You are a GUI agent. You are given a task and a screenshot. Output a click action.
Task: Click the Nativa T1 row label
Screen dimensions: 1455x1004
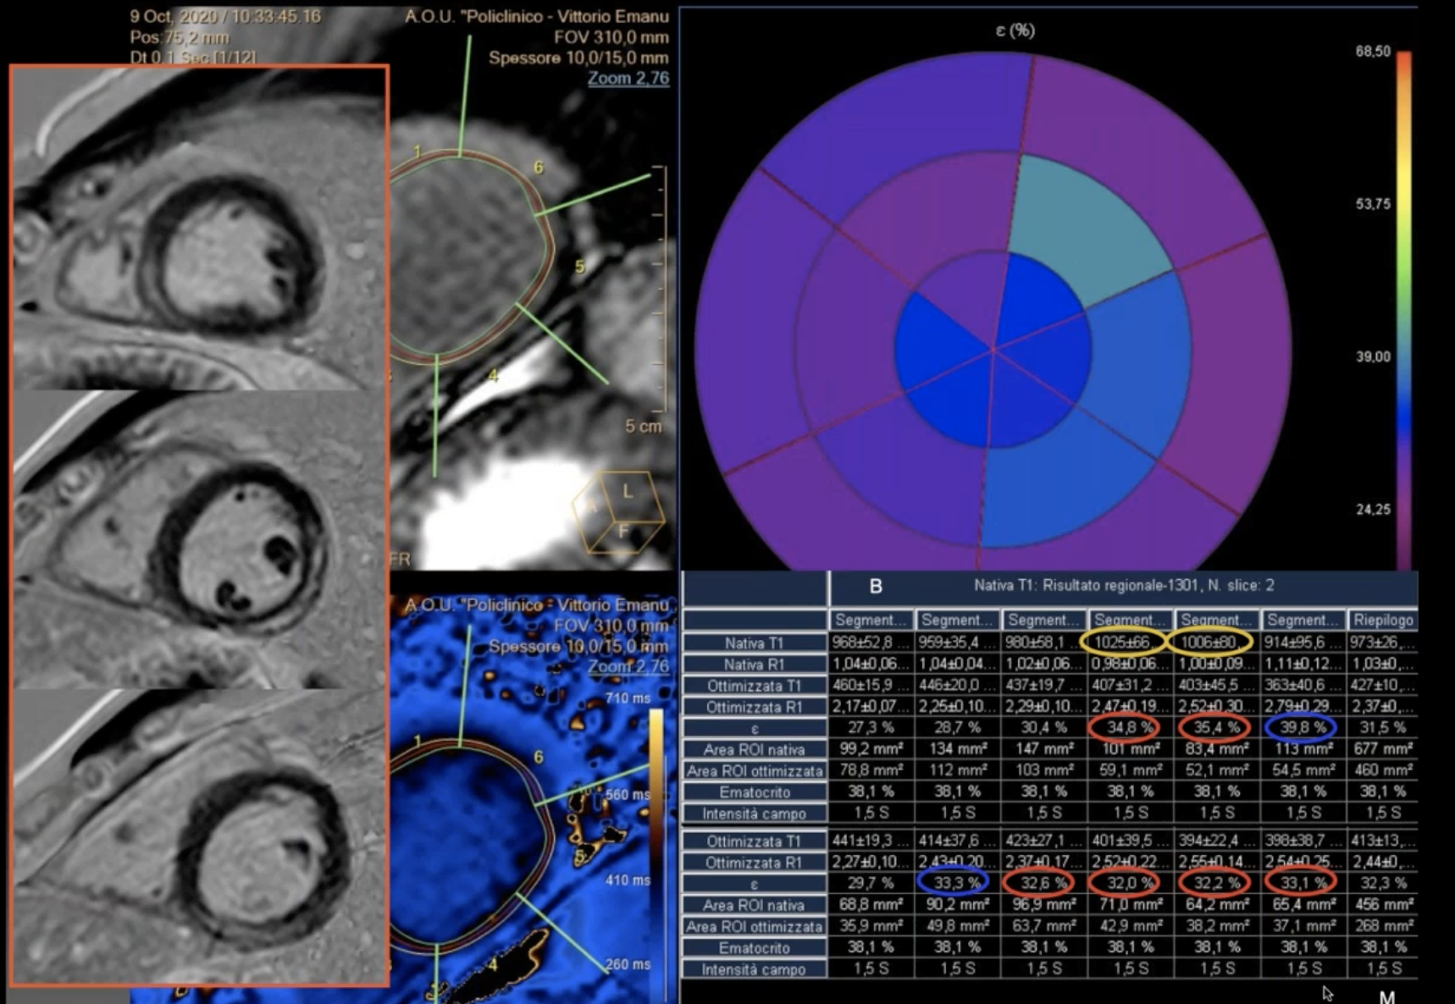click(x=754, y=643)
